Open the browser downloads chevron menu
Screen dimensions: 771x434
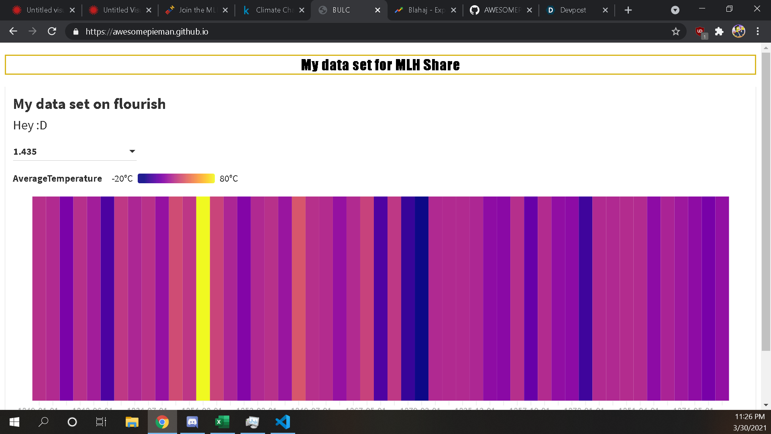[675, 10]
